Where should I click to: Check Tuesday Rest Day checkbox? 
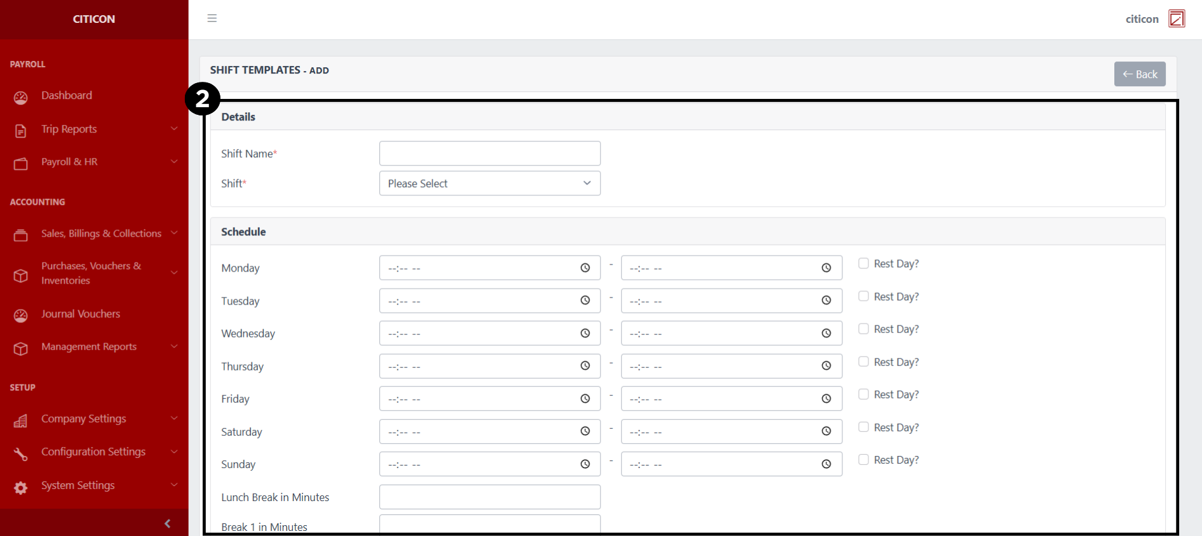pyautogui.click(x=863, y=296)
